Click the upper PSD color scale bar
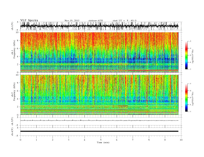The width and height of the screenshot is (204, 157). point(186,55)
